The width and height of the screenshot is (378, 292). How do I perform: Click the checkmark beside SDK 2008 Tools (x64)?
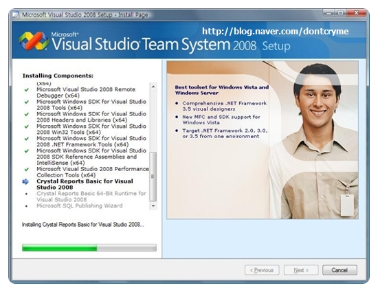27,102
